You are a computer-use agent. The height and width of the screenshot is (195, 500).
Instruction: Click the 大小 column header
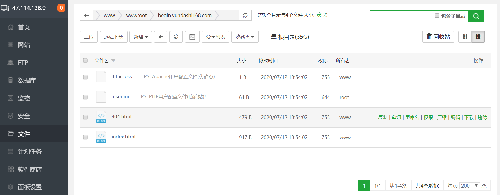[241, 61]
